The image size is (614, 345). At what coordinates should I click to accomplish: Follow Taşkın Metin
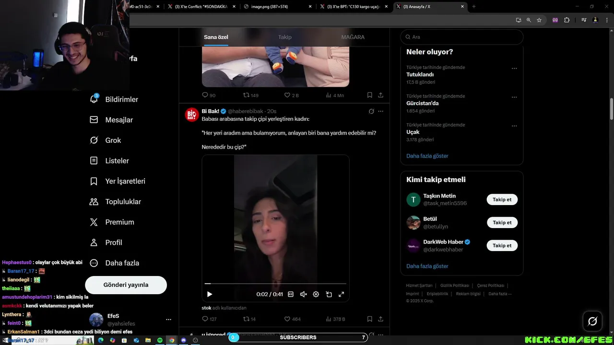tap(502, 199)
